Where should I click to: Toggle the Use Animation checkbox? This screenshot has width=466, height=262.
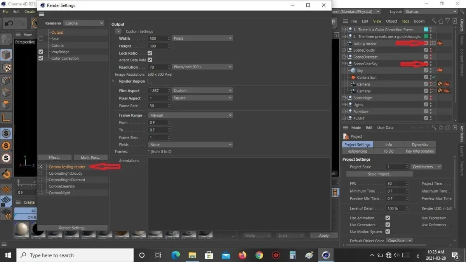click(x=388, y=218)
